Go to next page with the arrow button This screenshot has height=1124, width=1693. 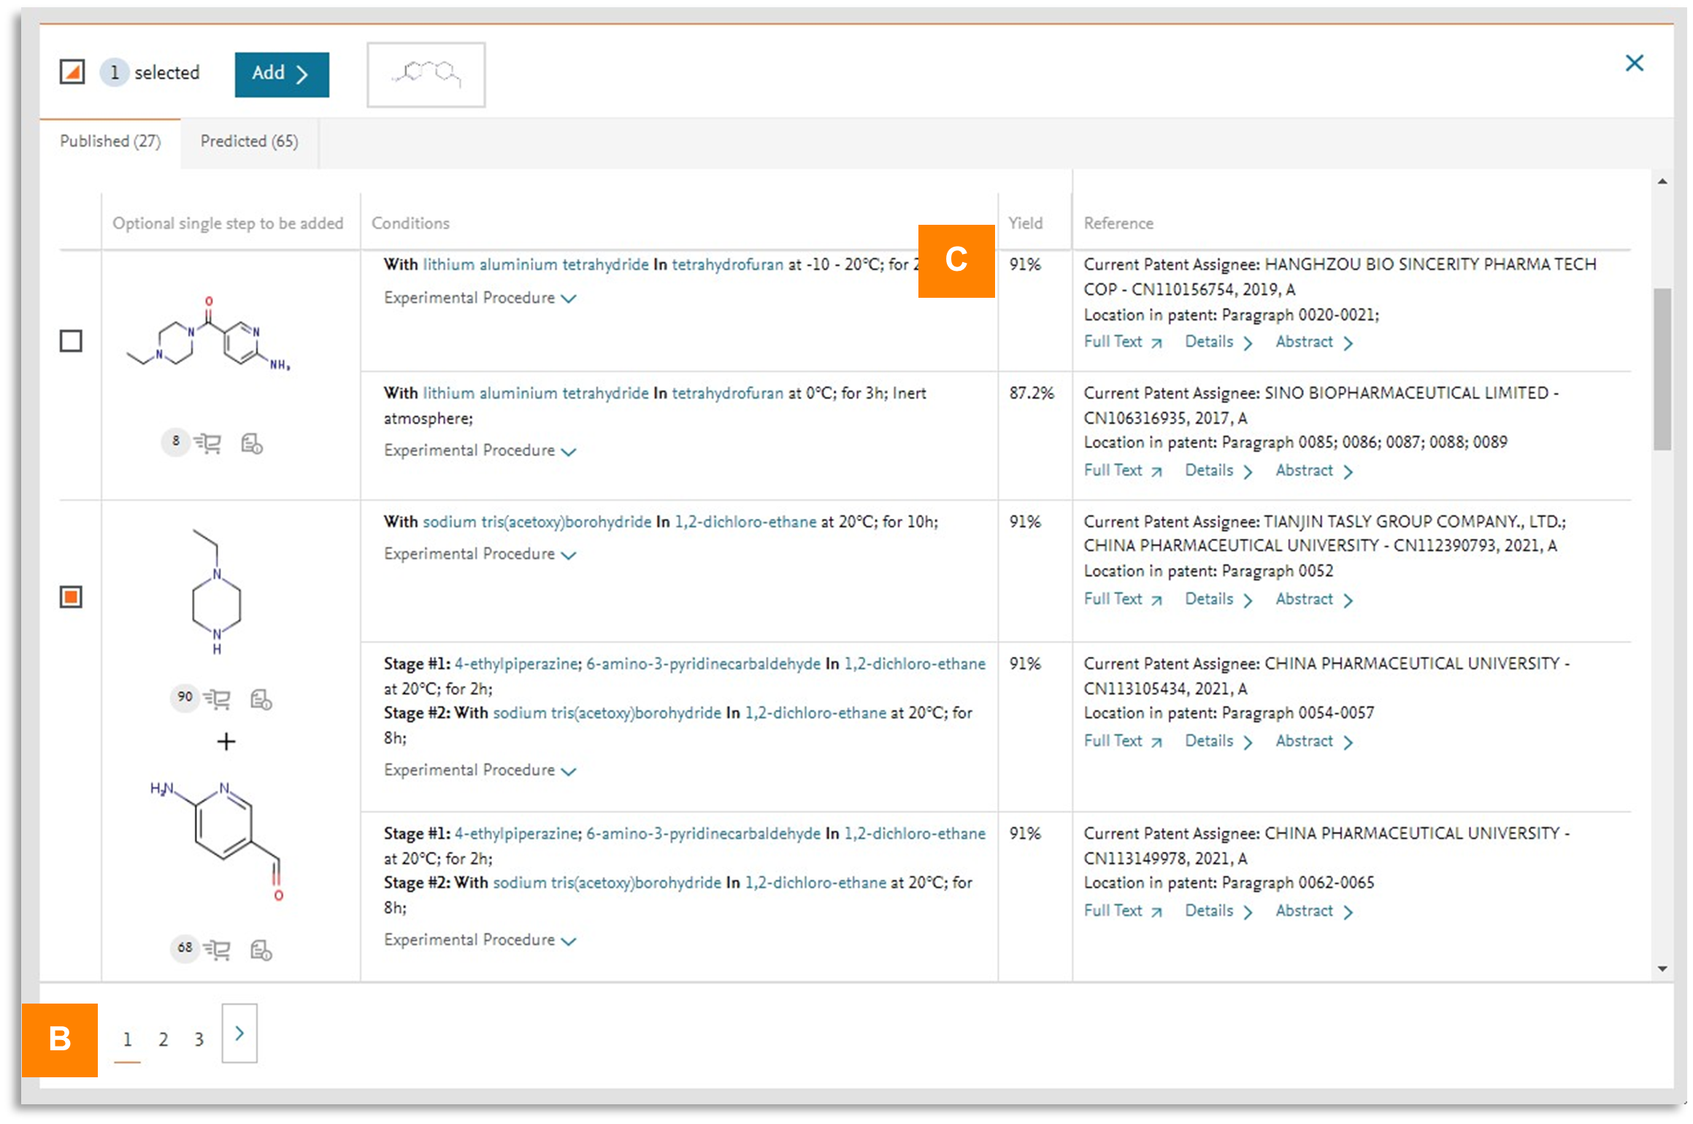click(x=239, y=1033)
